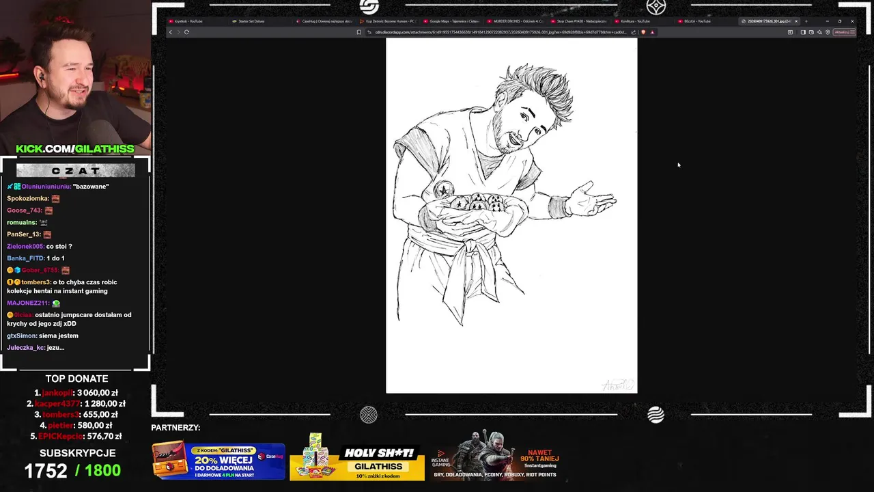Screen dimensions: 874x492
Task: Click the PARTNERZY: label
Action: click(x=175, y=428)
